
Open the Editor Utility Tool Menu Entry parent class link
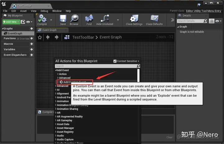click(203, 11)
